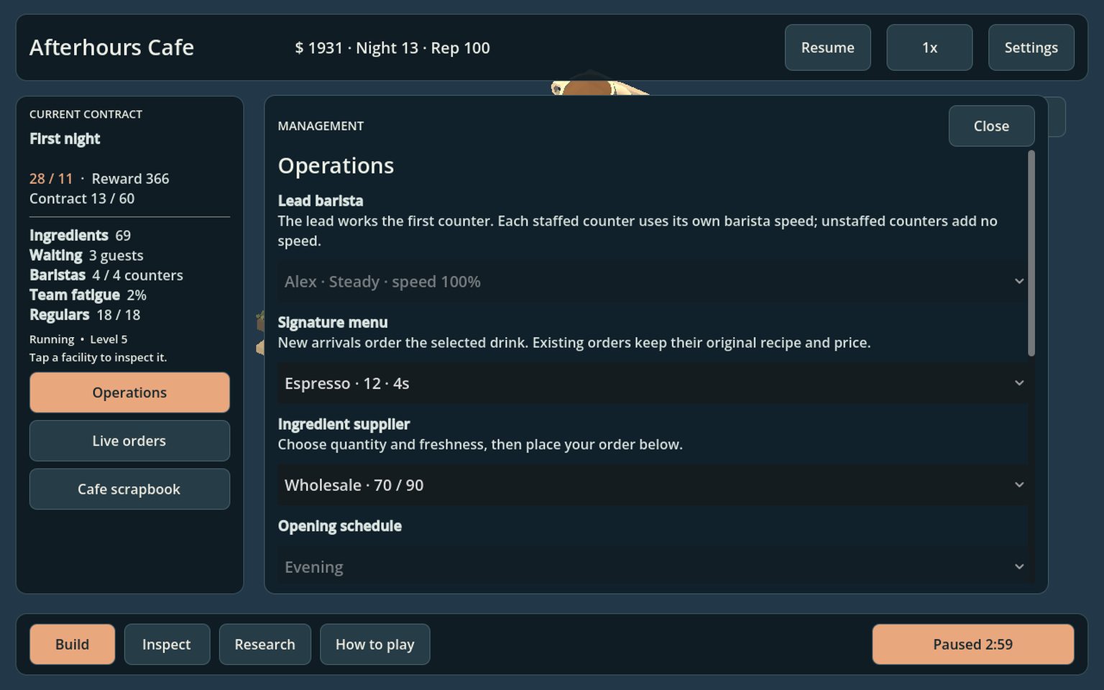Open the Signature menu Espresso dropdown

(653, 383)
